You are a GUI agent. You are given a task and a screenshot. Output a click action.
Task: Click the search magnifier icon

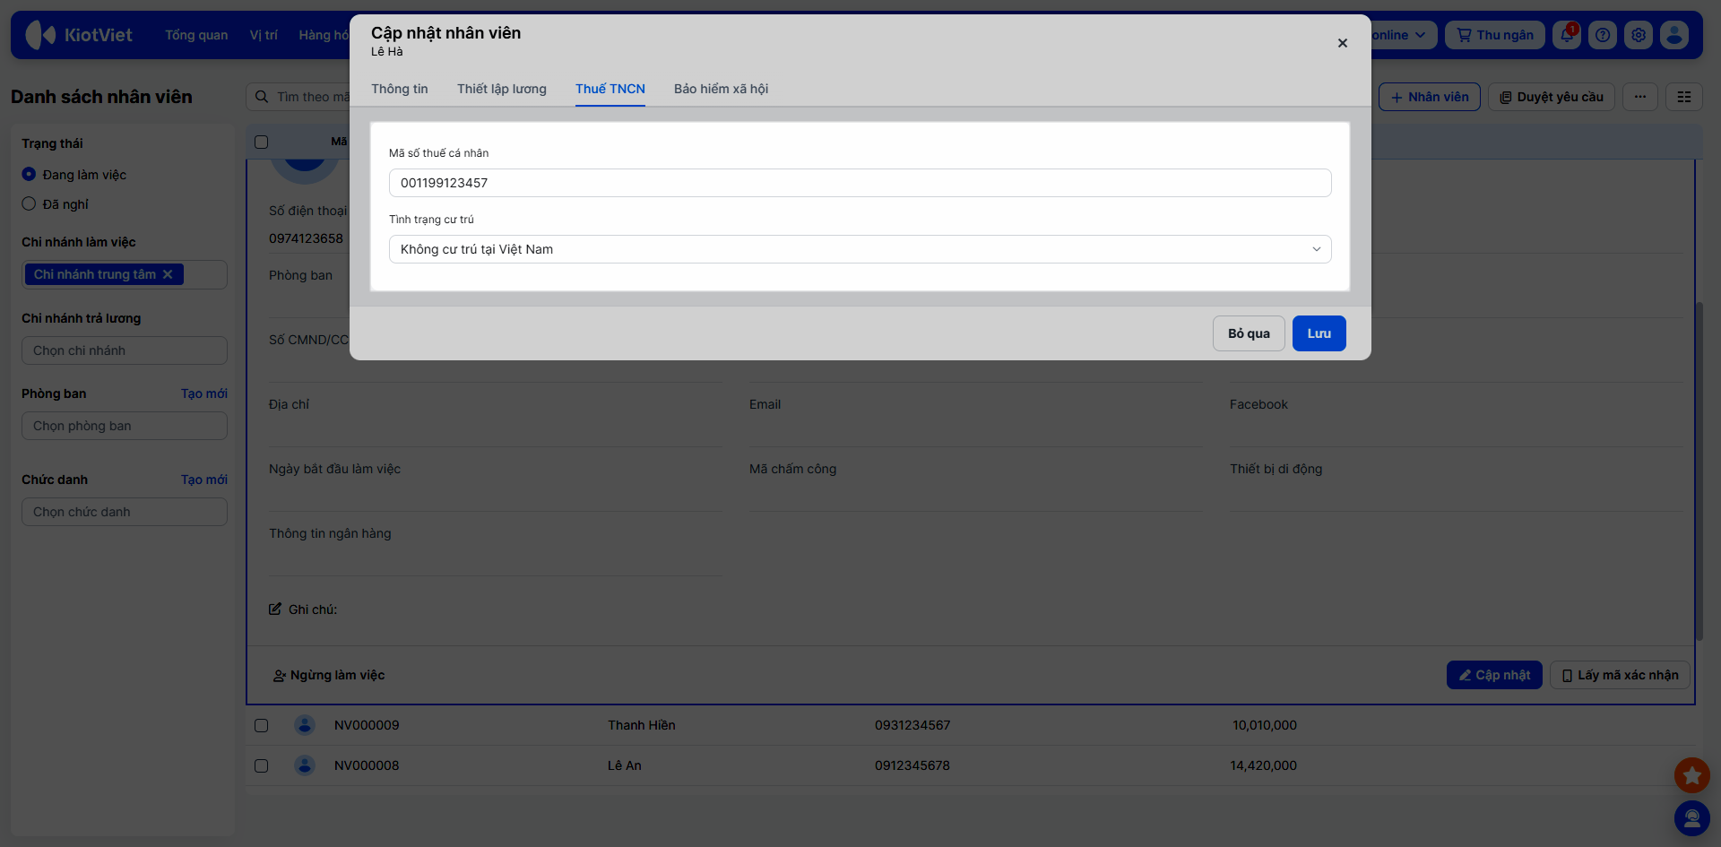(x=262, y=97)
